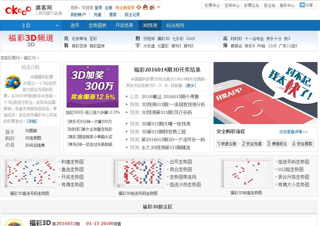Click 澳客彩票网 breadcrumb

click(x=10, y=58)
